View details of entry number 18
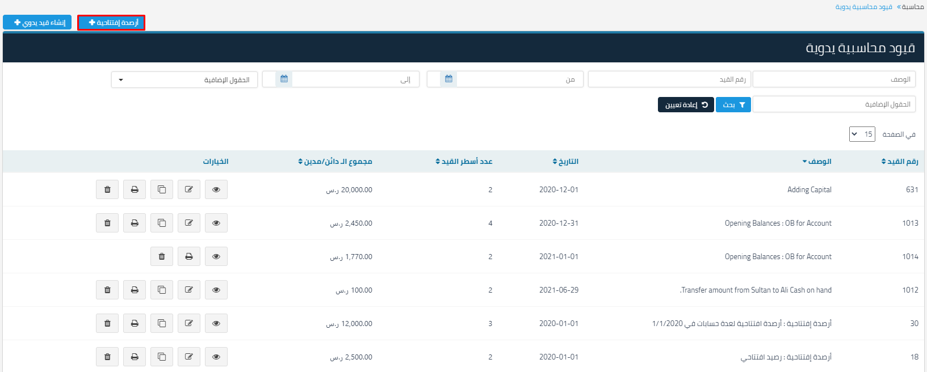The width and height of the screenshot is (927, 372). 216,357
